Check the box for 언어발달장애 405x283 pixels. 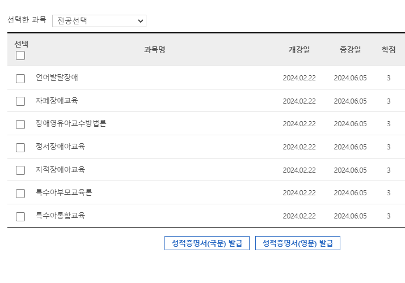tap(20, 78)
